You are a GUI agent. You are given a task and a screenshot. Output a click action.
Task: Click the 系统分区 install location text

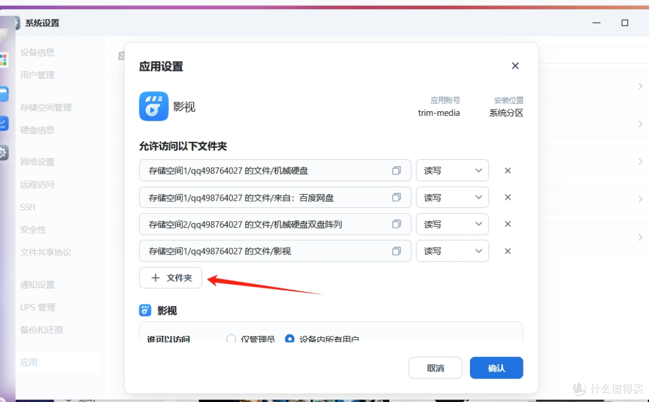click(506, 112)
